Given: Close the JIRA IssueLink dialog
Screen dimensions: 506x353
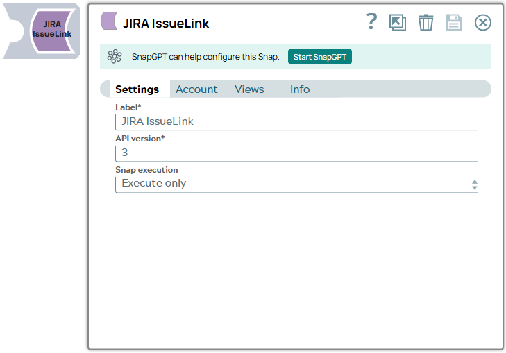Looking at the screenshot, I should (483, 23).
